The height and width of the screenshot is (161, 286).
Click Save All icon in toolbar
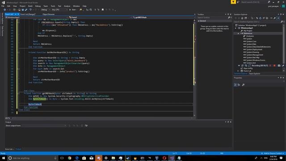click(26, 10)
